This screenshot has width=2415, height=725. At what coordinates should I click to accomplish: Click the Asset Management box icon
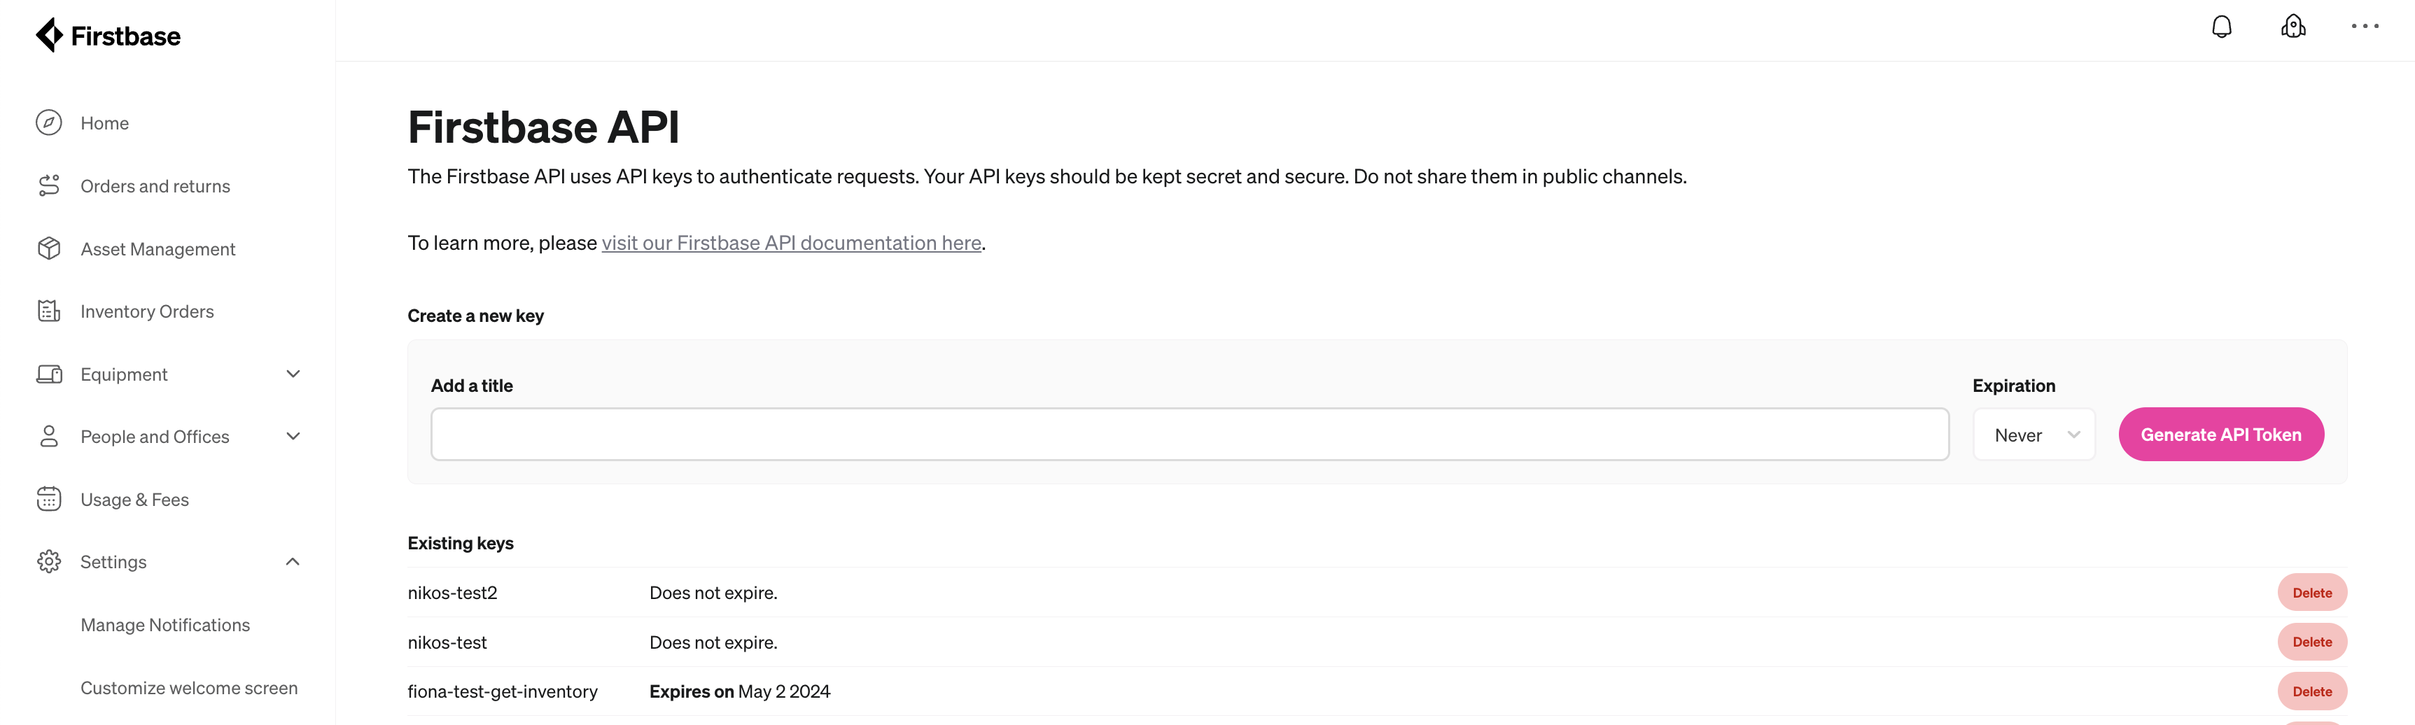[49, 248]
